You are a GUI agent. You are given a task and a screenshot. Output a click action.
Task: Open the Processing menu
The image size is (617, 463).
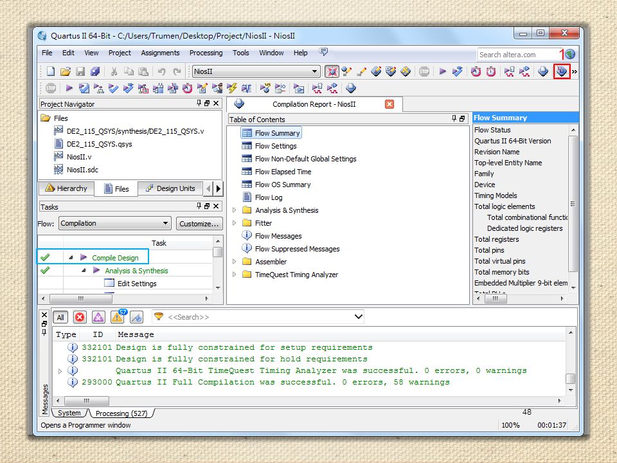(206, 53)
